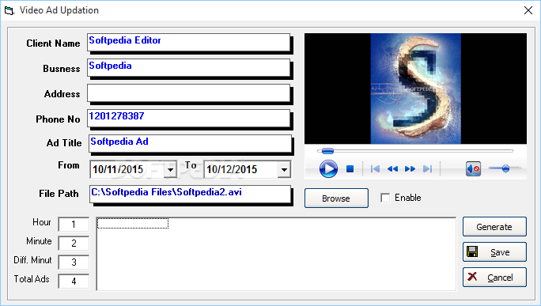Rewind the video preview
The width and height of the screenshot is (541, 306).
(392, 168)
